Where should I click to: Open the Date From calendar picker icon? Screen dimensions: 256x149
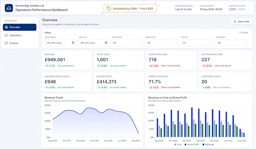(73, 43)
